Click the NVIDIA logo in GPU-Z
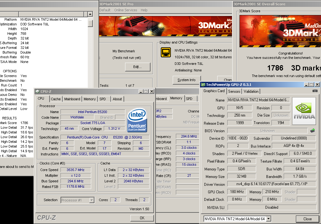The image size is (321, 224). pos(304,111)
